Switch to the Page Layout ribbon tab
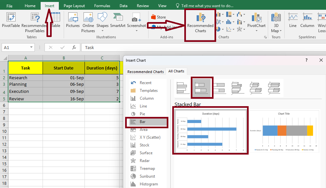The image size is (326, 188). [74, 6]
